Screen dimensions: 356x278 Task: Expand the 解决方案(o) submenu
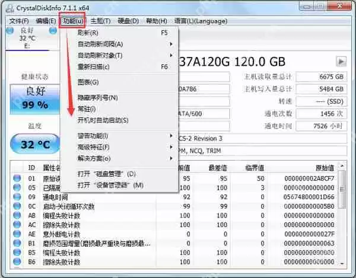119,158
